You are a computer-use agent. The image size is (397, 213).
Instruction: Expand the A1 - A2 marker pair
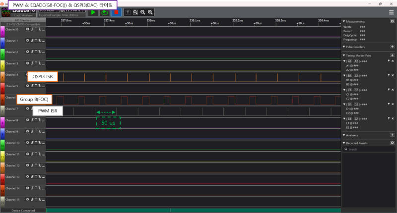click(344, 61)
